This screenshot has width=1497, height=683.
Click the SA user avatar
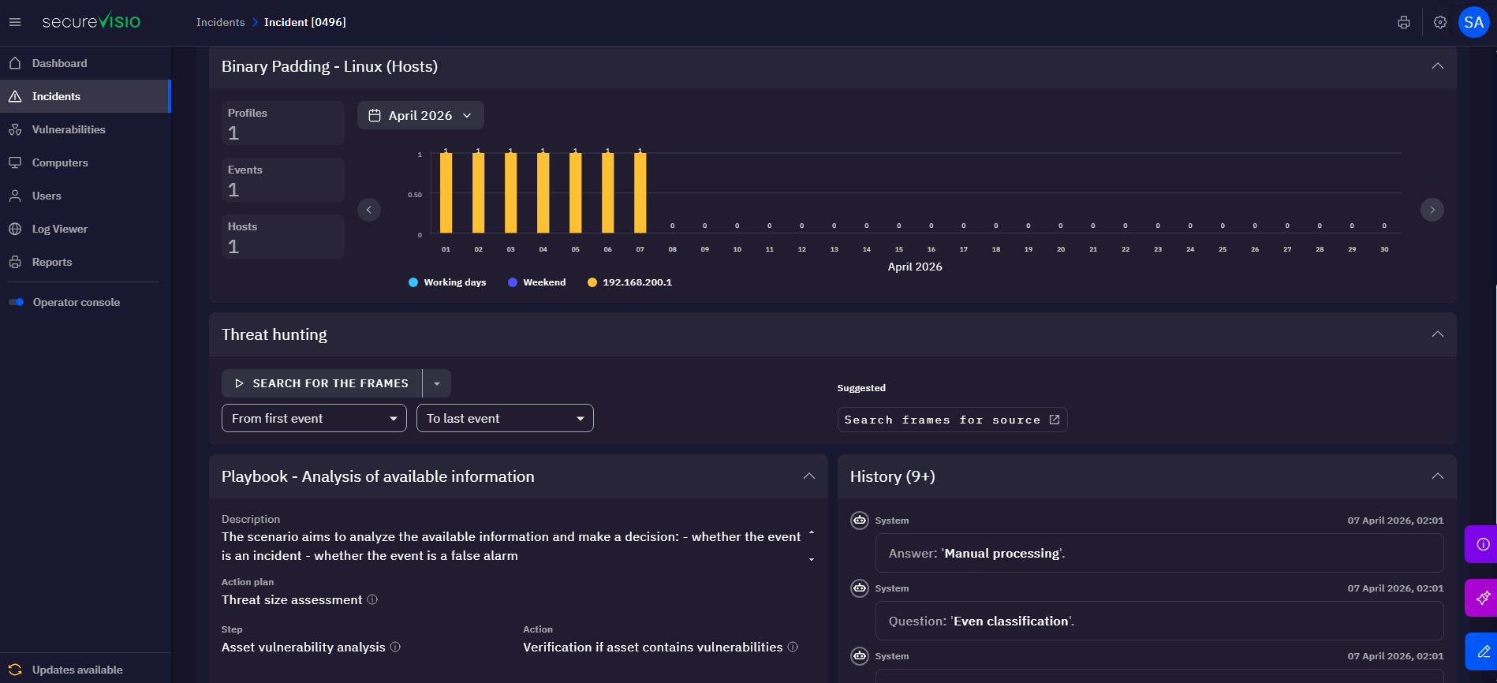point(1473,22)
